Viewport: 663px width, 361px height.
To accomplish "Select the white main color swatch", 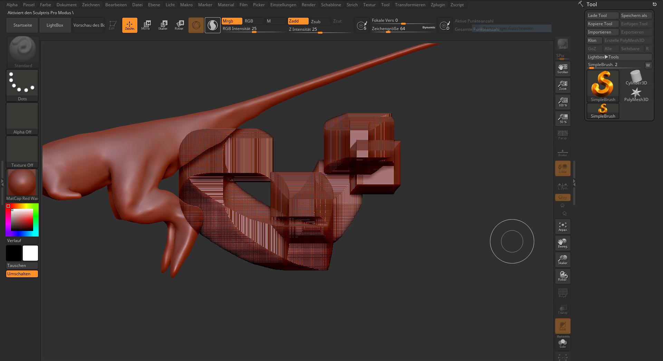I will [30, 253].
